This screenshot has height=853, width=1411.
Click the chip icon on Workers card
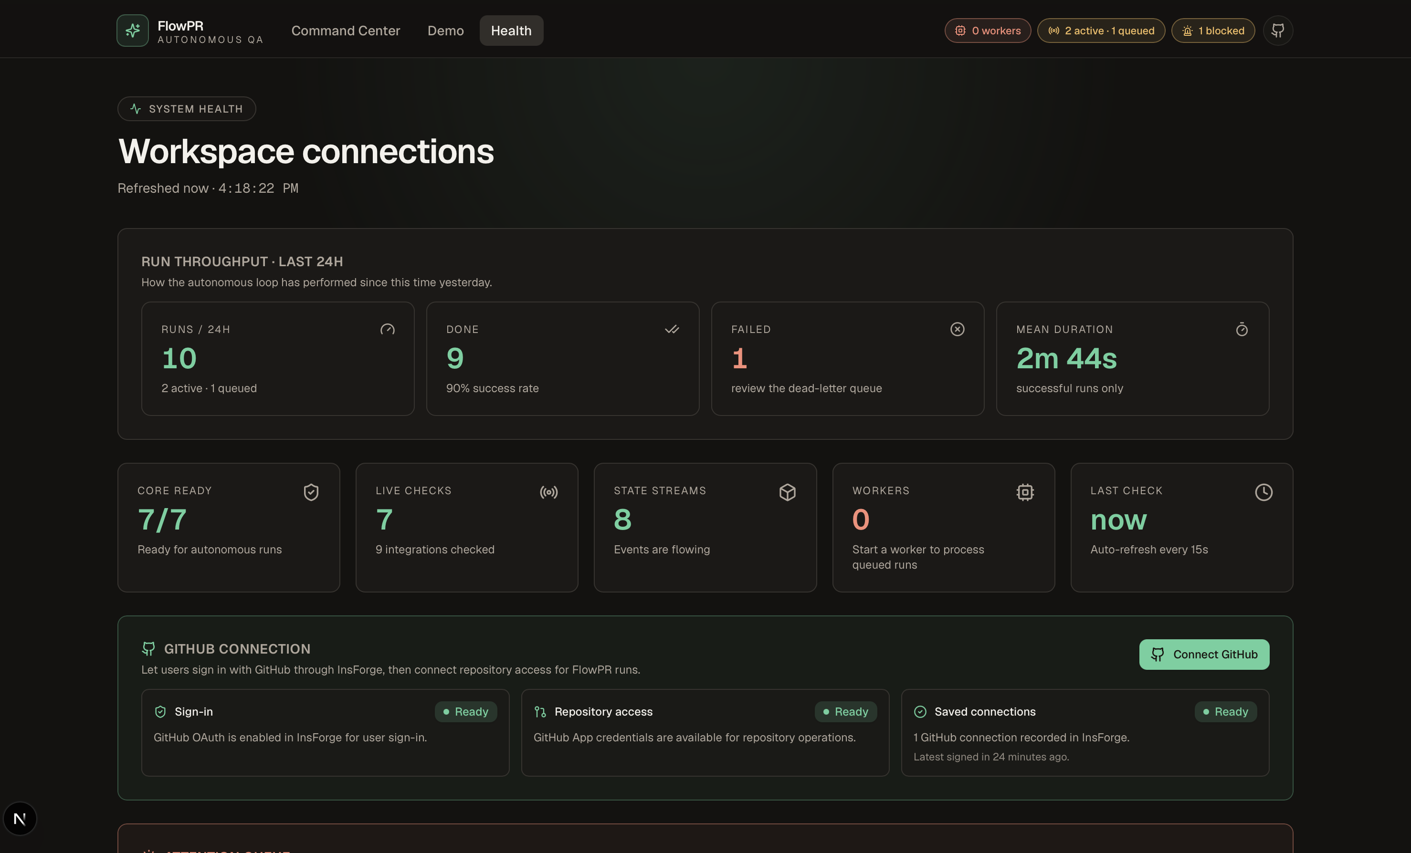[x=1025, y=492]
